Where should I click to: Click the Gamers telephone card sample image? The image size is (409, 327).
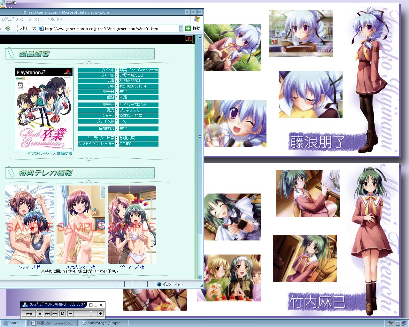coord(132,225)
